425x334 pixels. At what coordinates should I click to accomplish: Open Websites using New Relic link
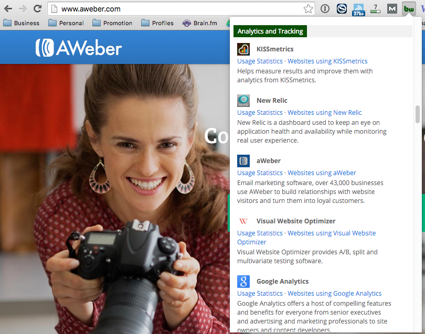(324, 112)
